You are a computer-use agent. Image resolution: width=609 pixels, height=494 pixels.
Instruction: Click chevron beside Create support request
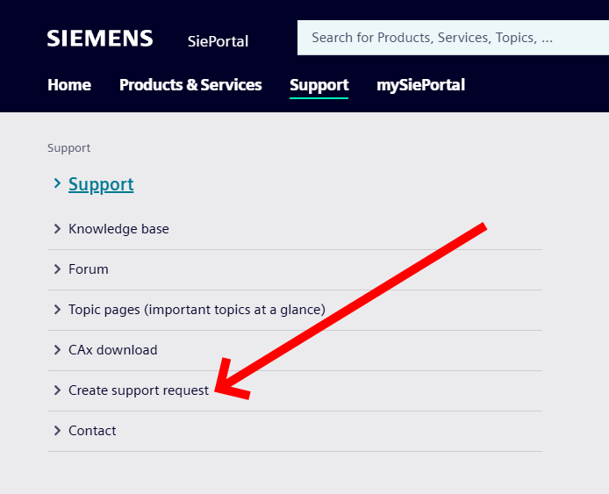58,390
